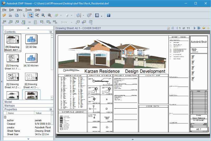Collapse the left navigation pane arrow
Viewport: 211px width, 141px height.
point(2,82)
